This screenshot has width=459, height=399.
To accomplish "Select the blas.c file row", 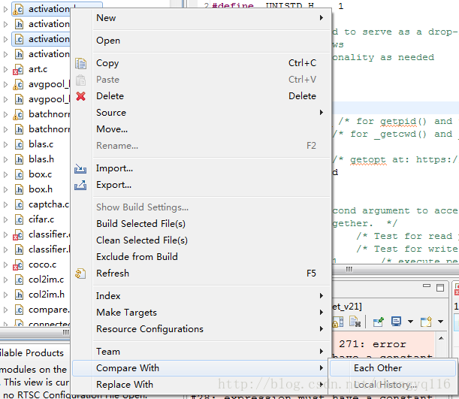I will point(41,144).
